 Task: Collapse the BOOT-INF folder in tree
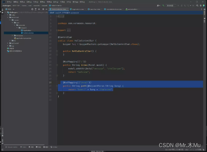click(x=8, y=18)
